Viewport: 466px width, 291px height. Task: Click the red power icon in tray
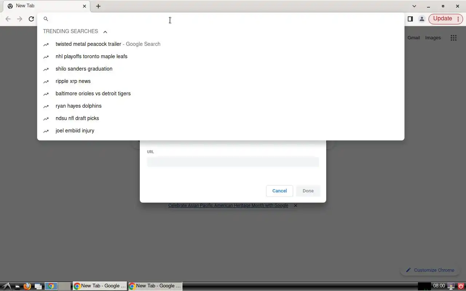pos(461,286)
